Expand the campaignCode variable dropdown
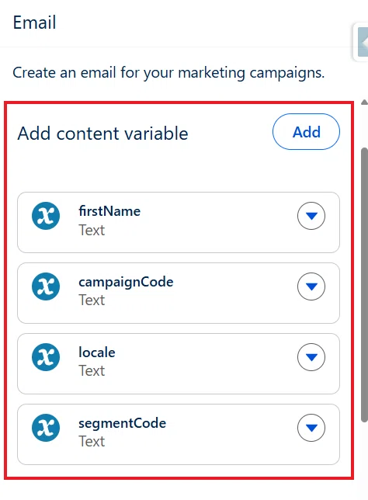The image size is (368, 500). pyautogui.click(x=311, y=286)
